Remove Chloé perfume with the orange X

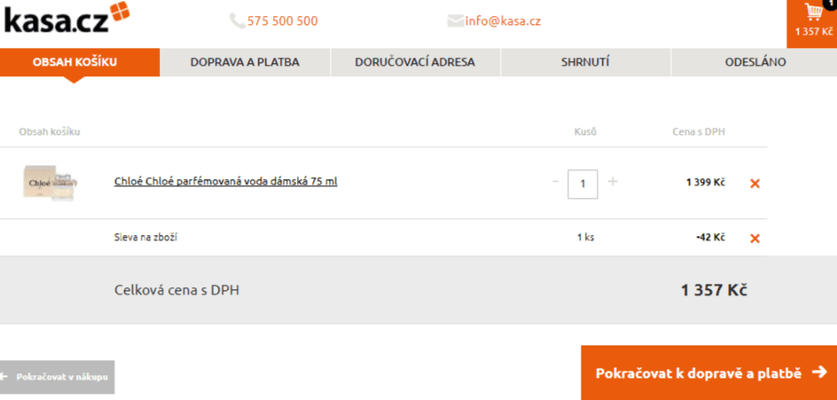click(755, 184)
